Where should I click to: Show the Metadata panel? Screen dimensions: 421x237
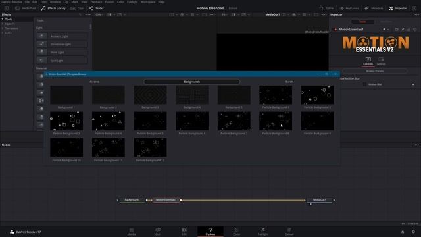374,8
